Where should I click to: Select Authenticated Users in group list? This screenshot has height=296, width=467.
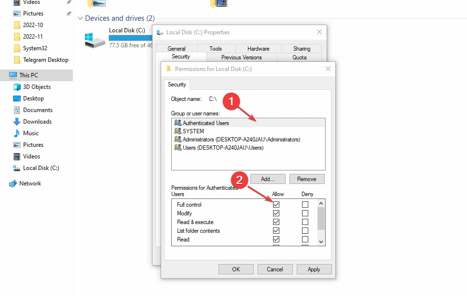(248, 123)
